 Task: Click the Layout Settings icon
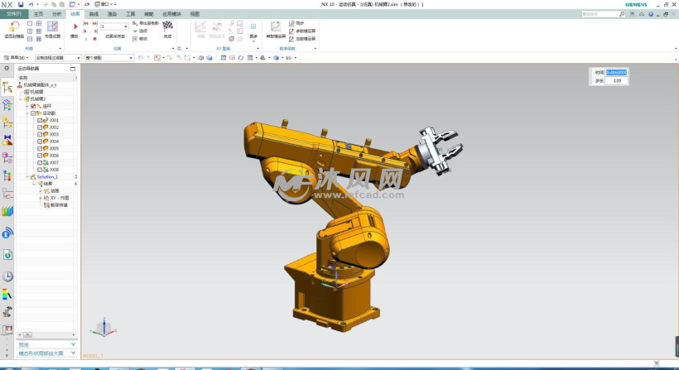coord(52,27)
